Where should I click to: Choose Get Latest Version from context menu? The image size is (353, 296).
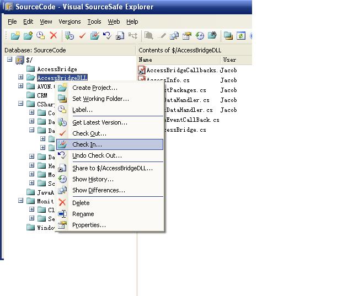pos(110,122)
